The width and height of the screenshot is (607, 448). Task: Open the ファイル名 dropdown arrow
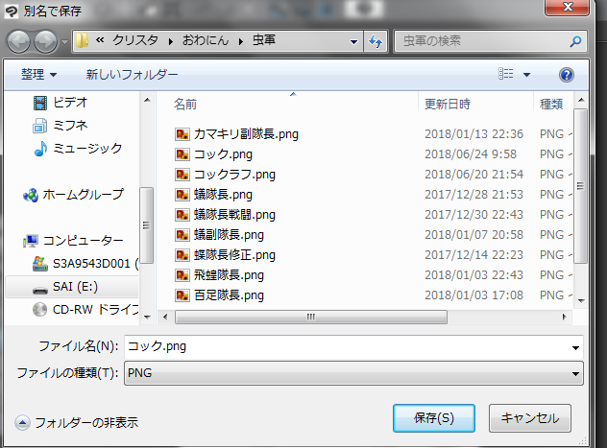click(575, 348)
